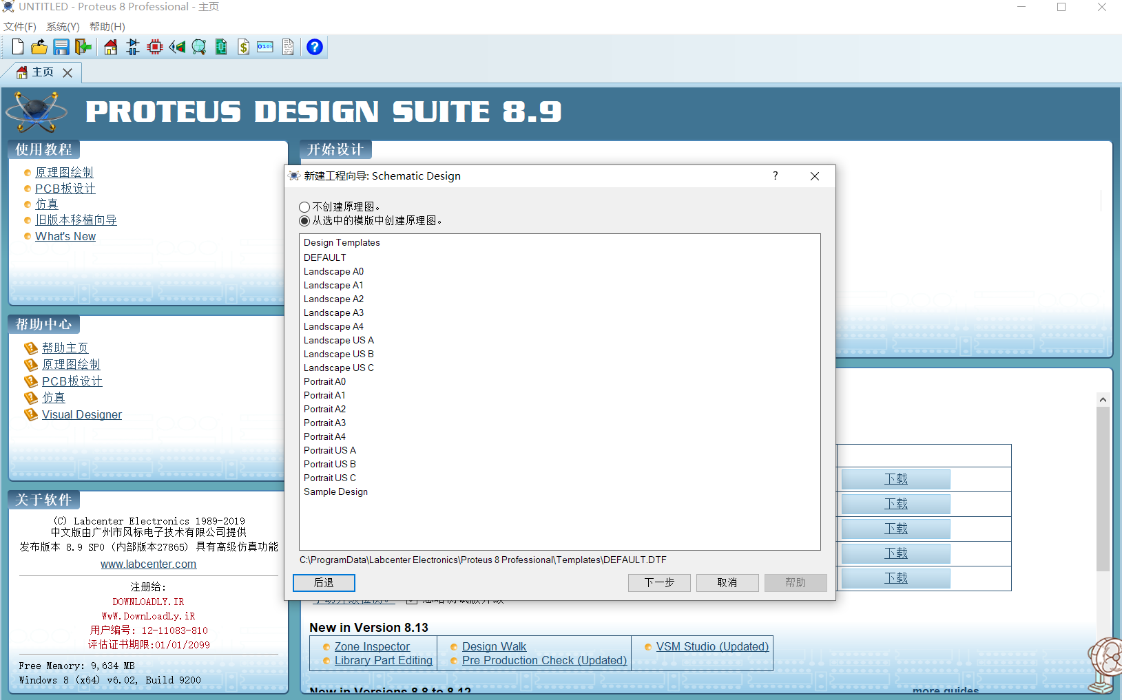Open the 旧版本移植向导 link
Screen dimensions: 1122x700
click(x=76, y=220)
